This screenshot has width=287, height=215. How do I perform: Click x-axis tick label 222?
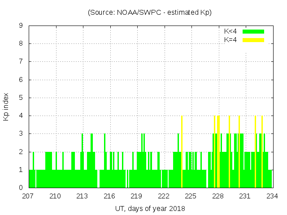point(164,196)
